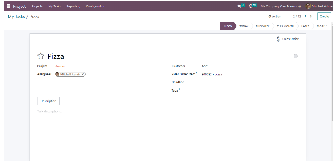Open the Reporting menu
Screen dimensions: 333x161
pyautogui.click(x=73, y=6)
